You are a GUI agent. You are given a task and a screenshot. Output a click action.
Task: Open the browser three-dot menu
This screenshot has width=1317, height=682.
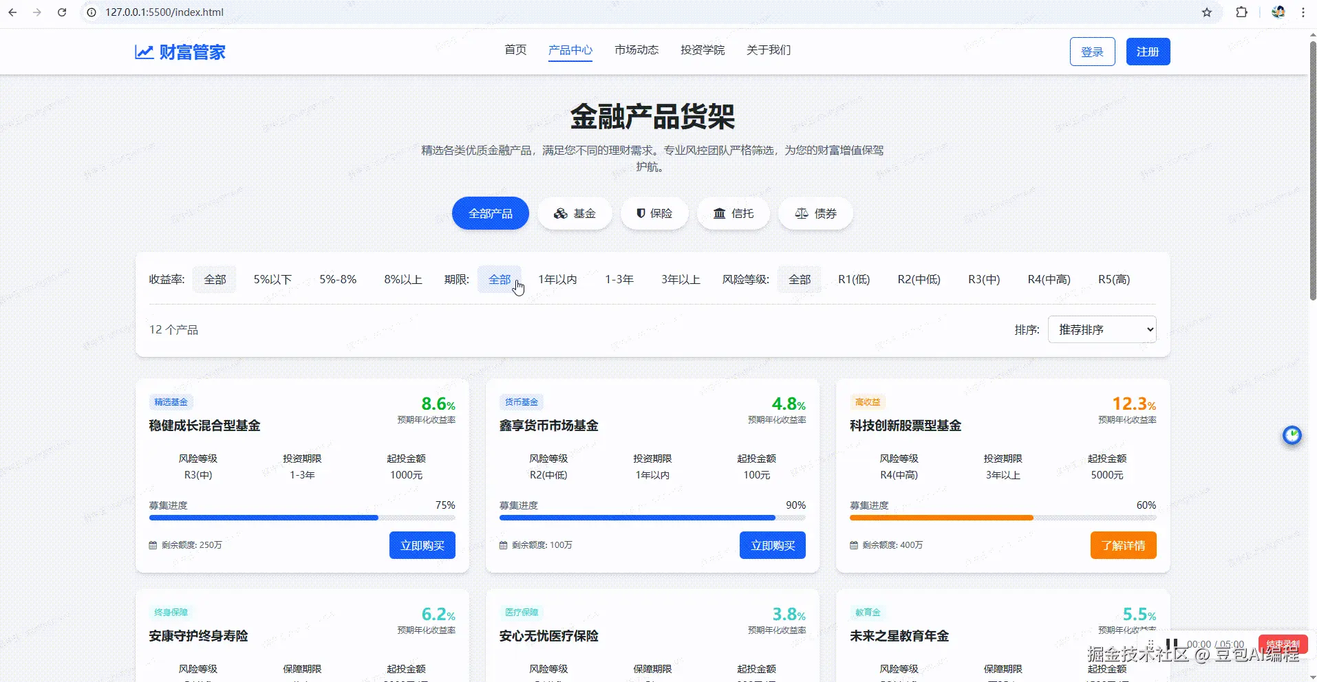(x=1303, y=12)
